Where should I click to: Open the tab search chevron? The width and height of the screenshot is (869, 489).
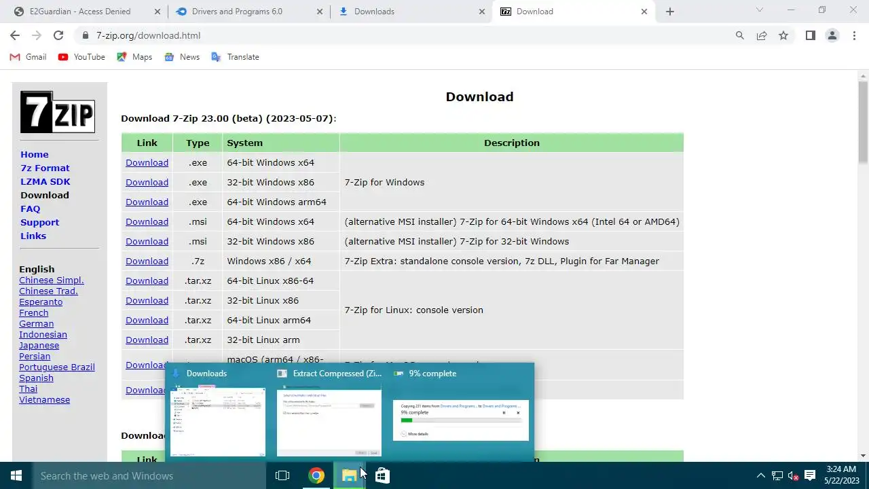[759, 10]
